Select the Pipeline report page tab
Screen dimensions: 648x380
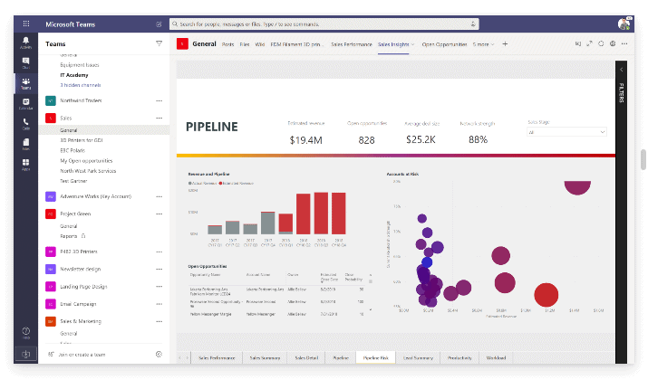tap(341, 357)
